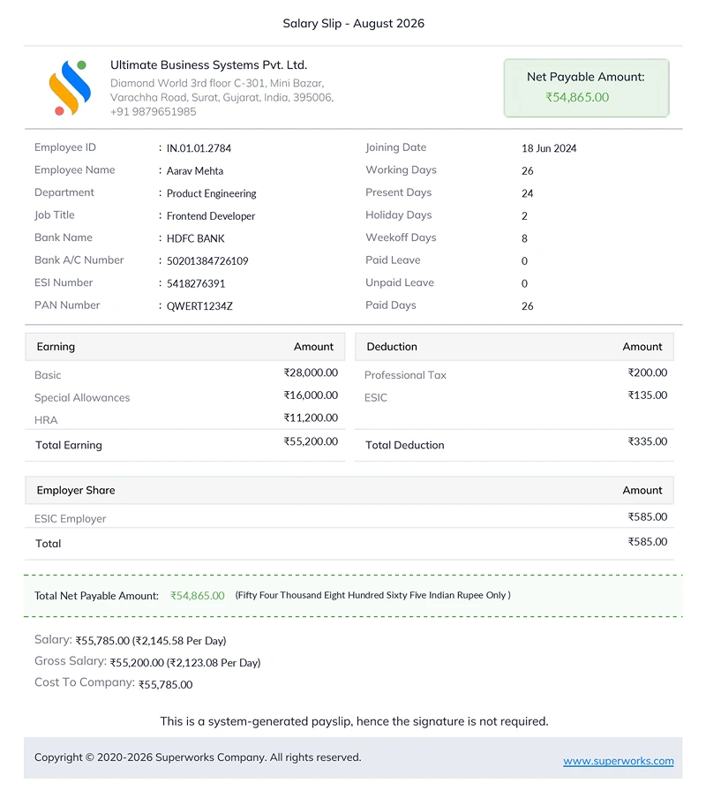Screen dimensions: 706x798
Task: Click phone number '+91 9879651985'
Action: point(153,111)
